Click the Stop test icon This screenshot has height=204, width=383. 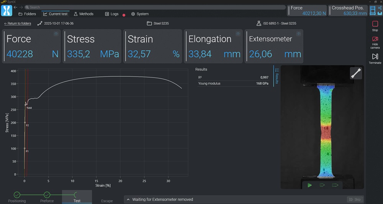click(x=375, y=24)
